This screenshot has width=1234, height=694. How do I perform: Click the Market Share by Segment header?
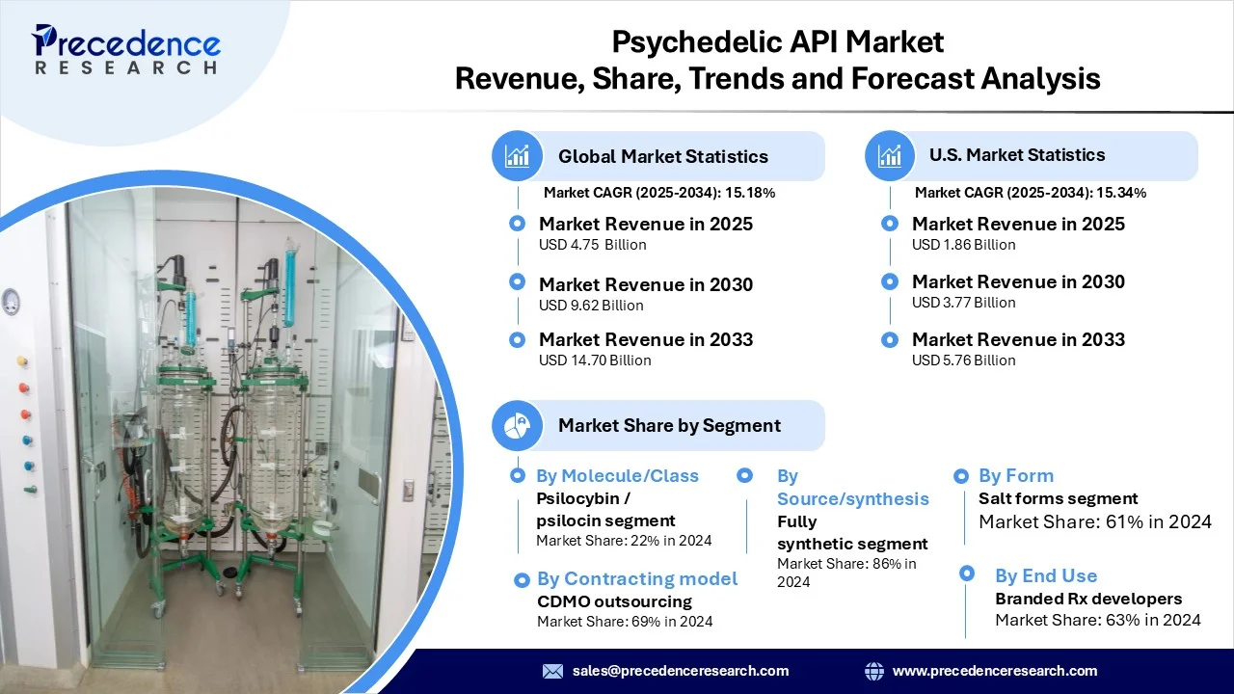pyautogui.click(x=669, y=425)
